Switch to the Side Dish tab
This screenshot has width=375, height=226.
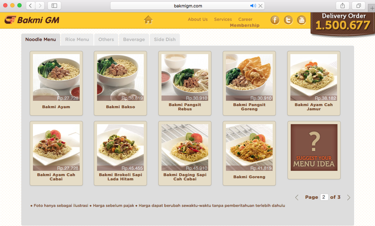click(165, 40)
